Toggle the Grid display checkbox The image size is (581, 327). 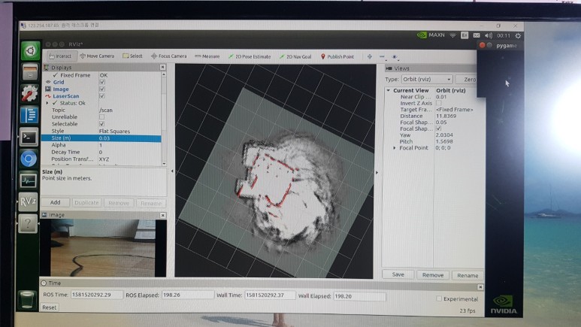coord(102,82)
